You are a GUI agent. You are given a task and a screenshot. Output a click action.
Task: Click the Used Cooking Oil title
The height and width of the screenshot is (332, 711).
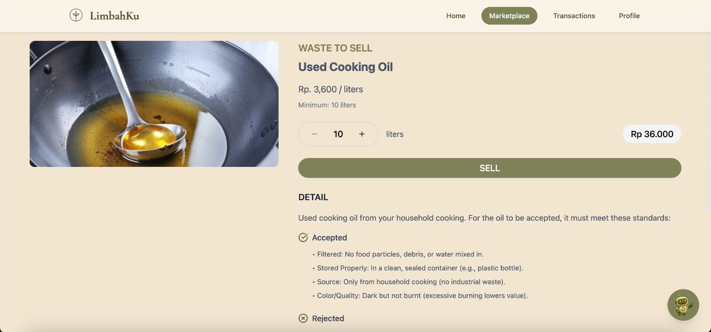[x=345, y=67]
